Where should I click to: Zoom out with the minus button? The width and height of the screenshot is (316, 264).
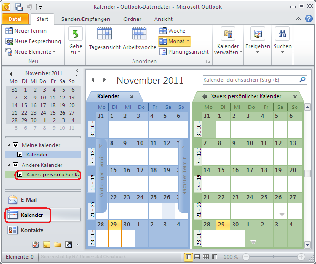[246, 257]
